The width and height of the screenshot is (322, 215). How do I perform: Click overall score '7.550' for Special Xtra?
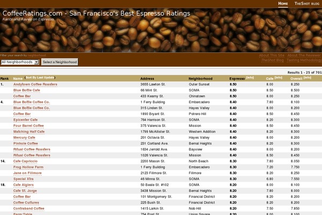click(295, 179)
